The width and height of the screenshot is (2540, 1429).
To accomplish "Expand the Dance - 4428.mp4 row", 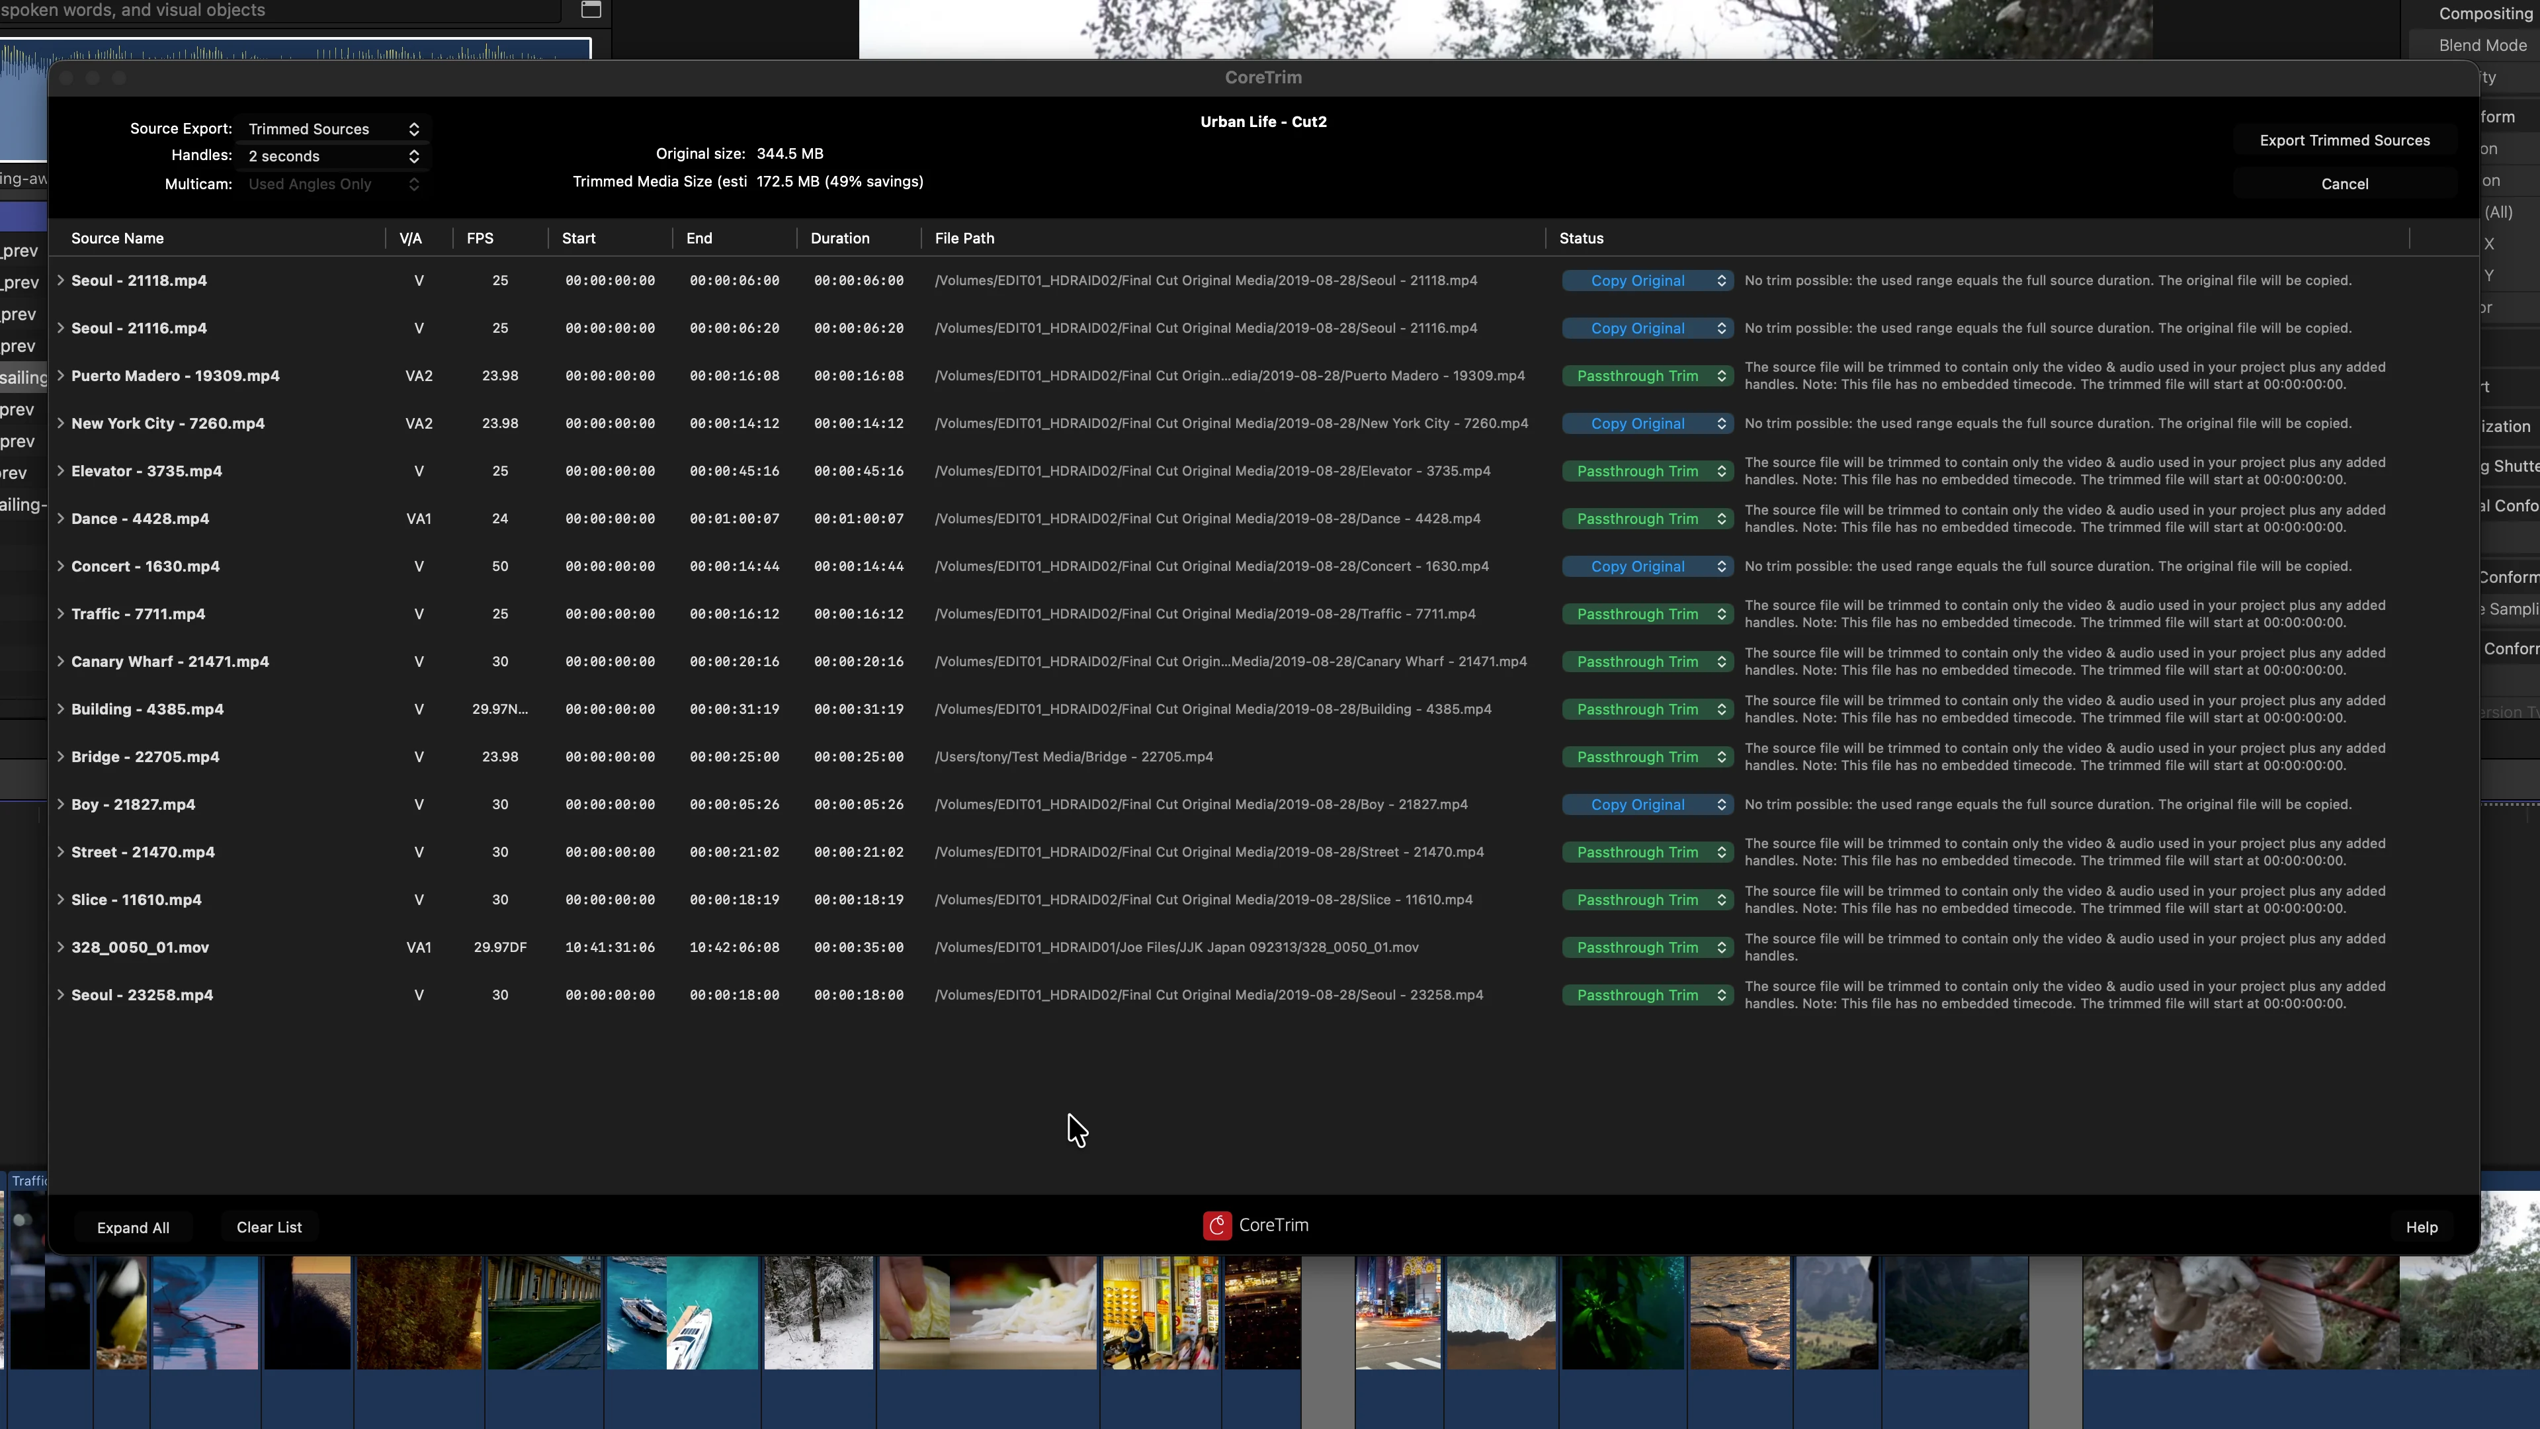I will [x=60, y=519].
